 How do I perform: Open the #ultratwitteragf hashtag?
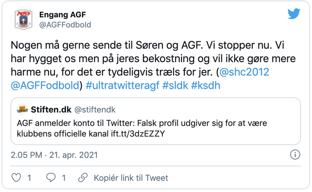pos(122,86)
